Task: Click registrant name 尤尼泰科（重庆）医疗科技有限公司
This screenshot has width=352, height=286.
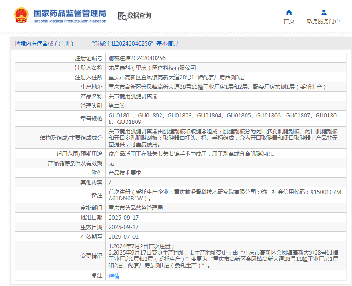Action: pyautogui.click(x=152, y=67)
